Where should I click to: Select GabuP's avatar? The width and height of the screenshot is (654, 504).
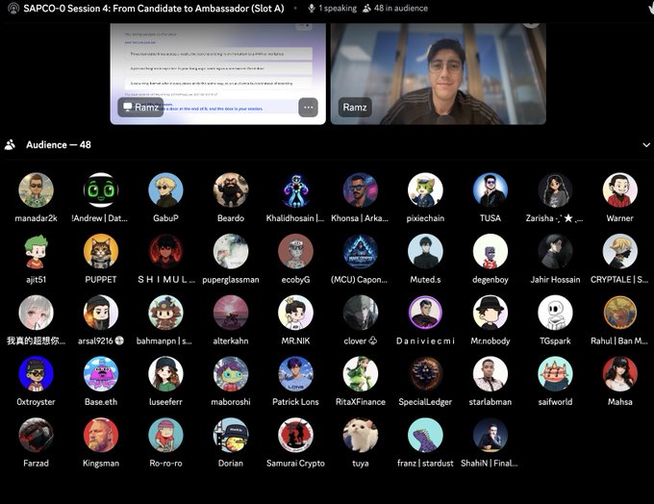point(165,190)
